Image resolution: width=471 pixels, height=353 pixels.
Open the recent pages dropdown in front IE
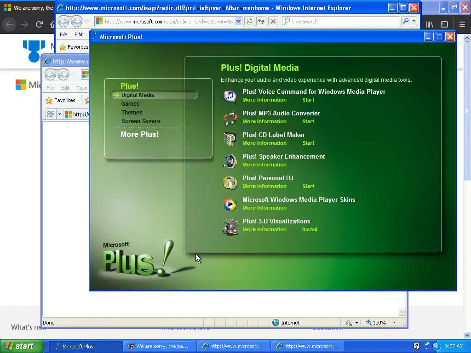(x=86, y=21)
